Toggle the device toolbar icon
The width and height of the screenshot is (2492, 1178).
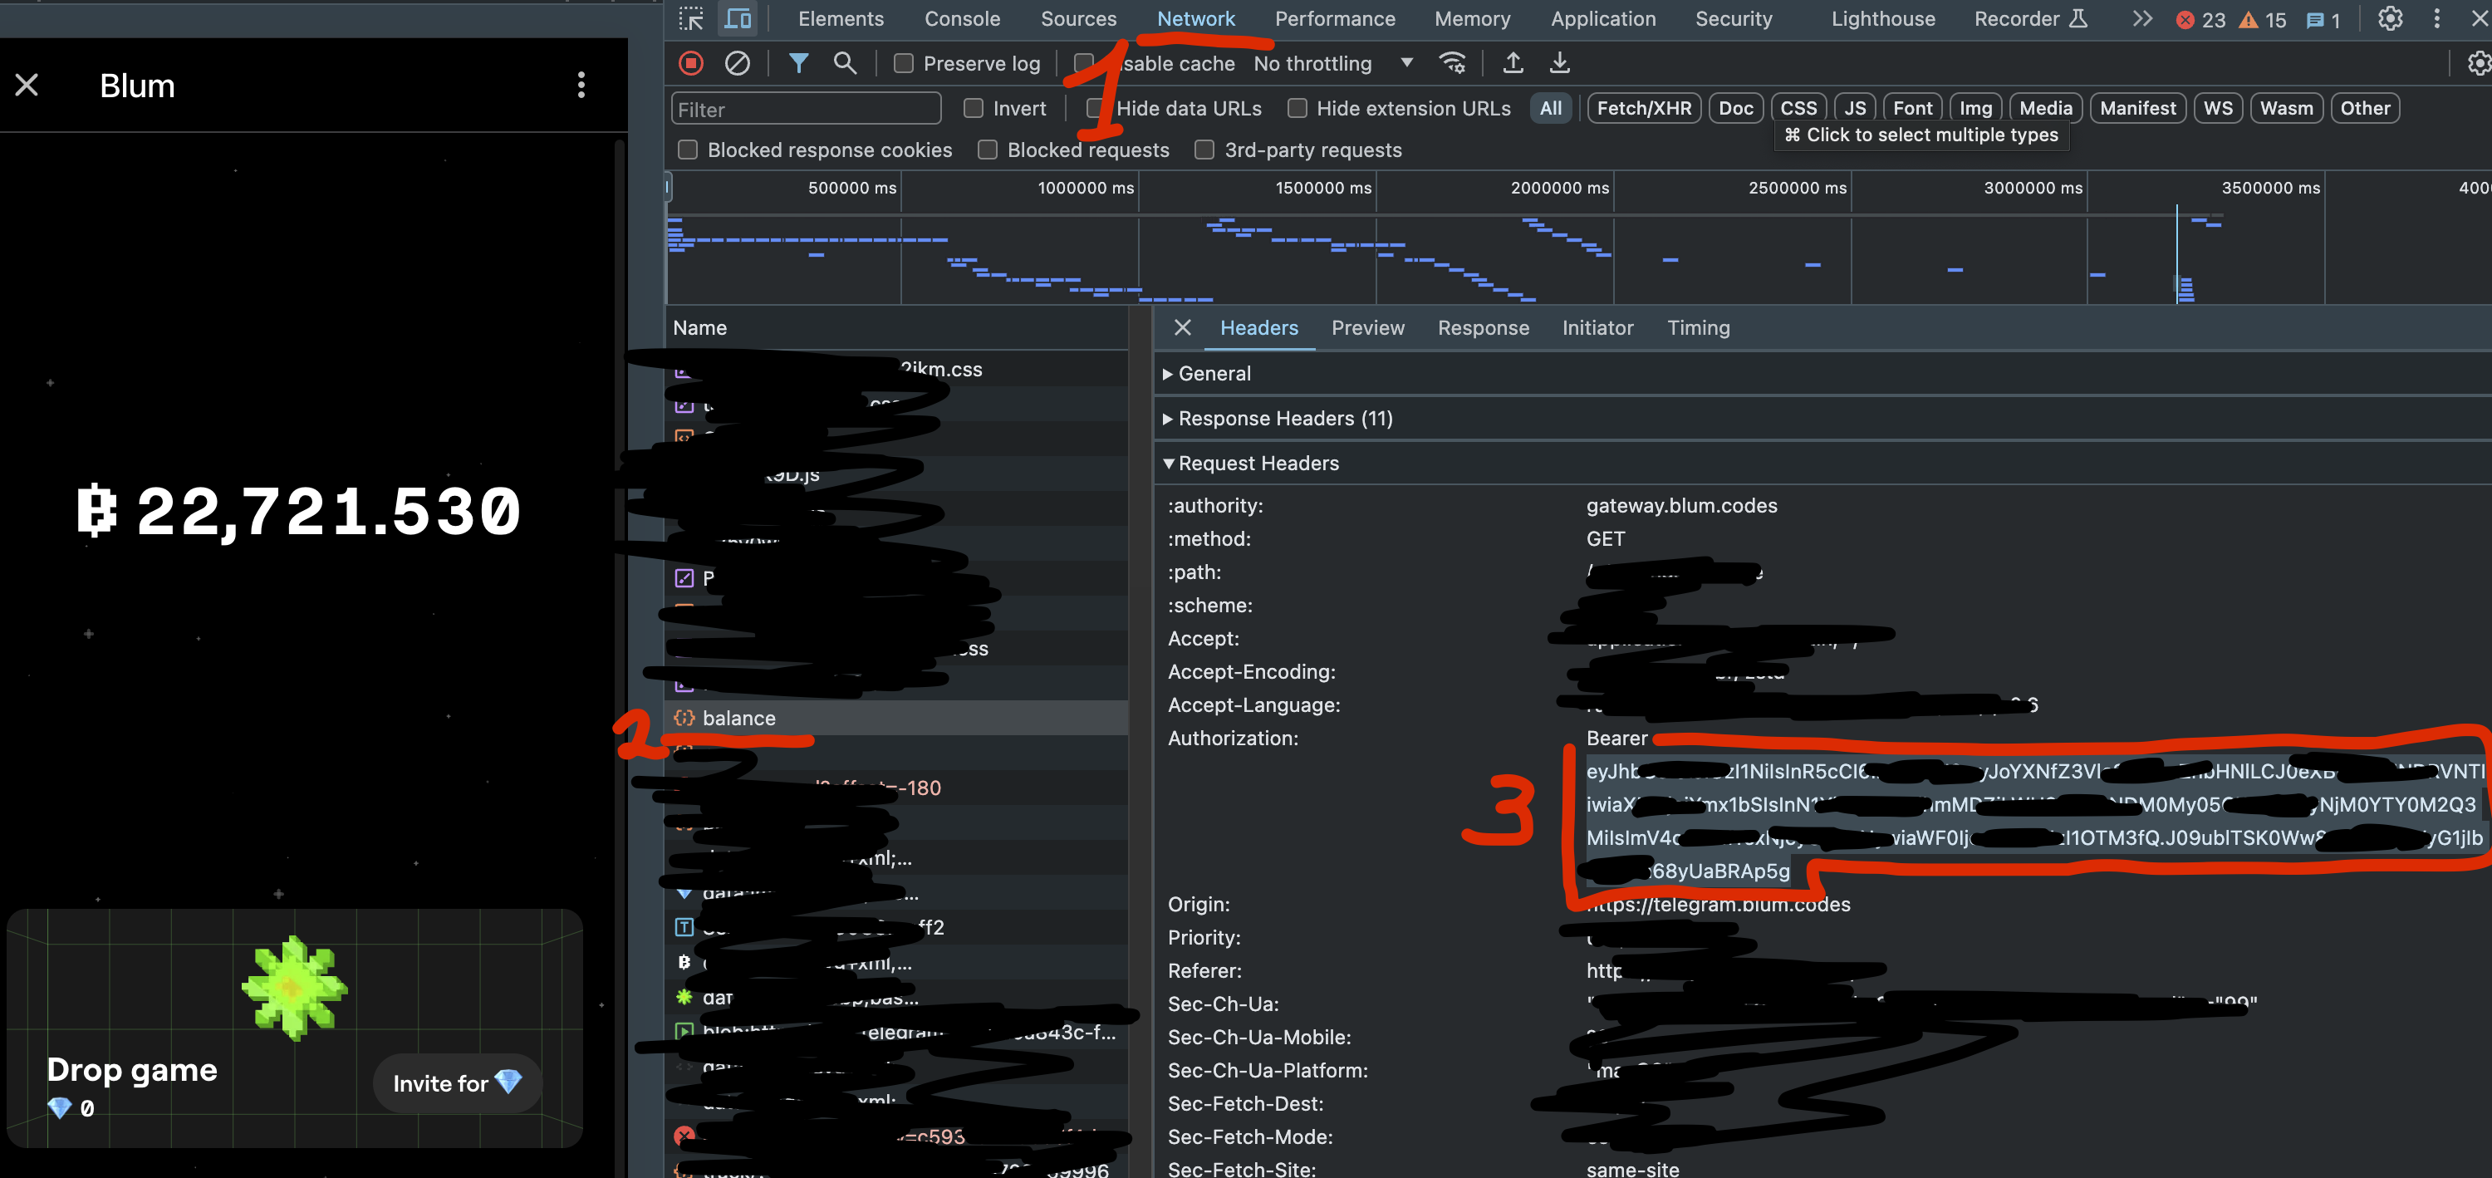pos(738,18)
